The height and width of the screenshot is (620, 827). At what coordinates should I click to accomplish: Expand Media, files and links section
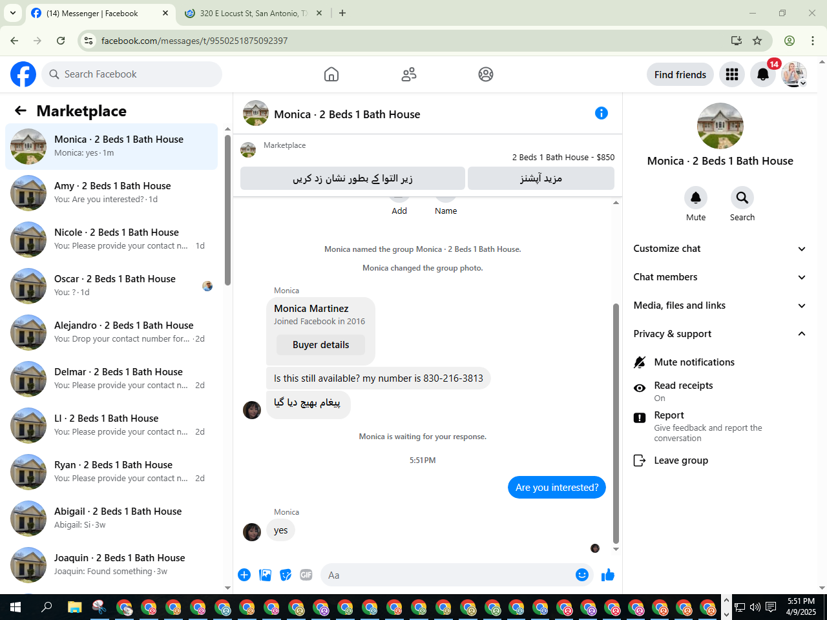point(720,305)
